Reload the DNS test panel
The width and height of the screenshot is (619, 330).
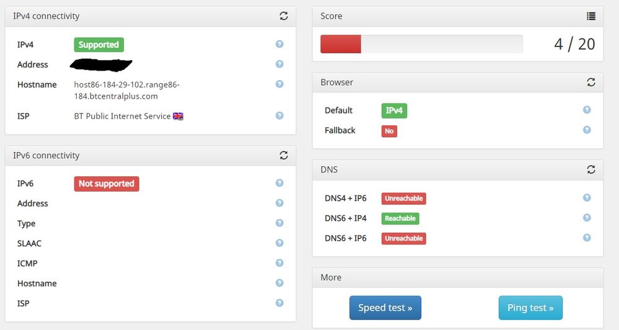click(x=591, y=169)
